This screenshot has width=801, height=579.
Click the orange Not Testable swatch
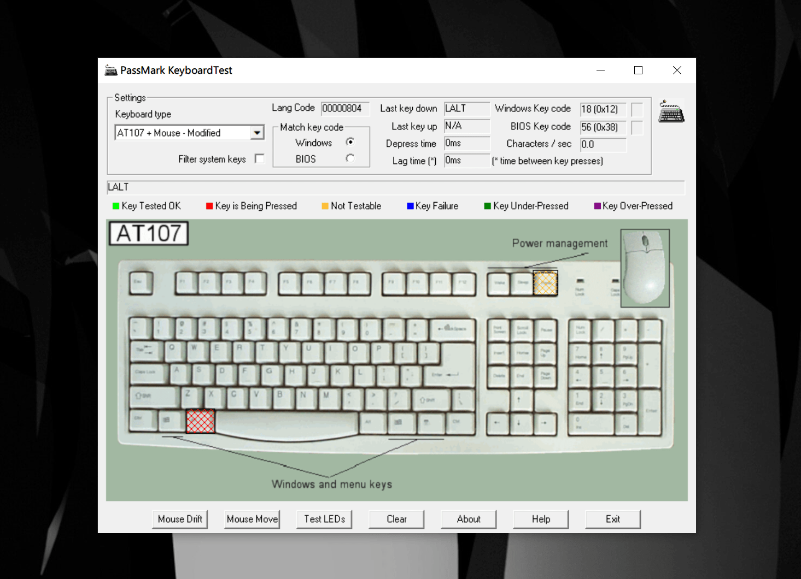(325, 206)
